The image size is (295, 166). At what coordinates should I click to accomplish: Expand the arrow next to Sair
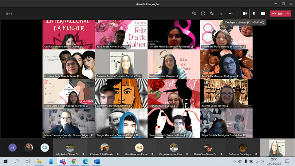(x=288, y=14)
